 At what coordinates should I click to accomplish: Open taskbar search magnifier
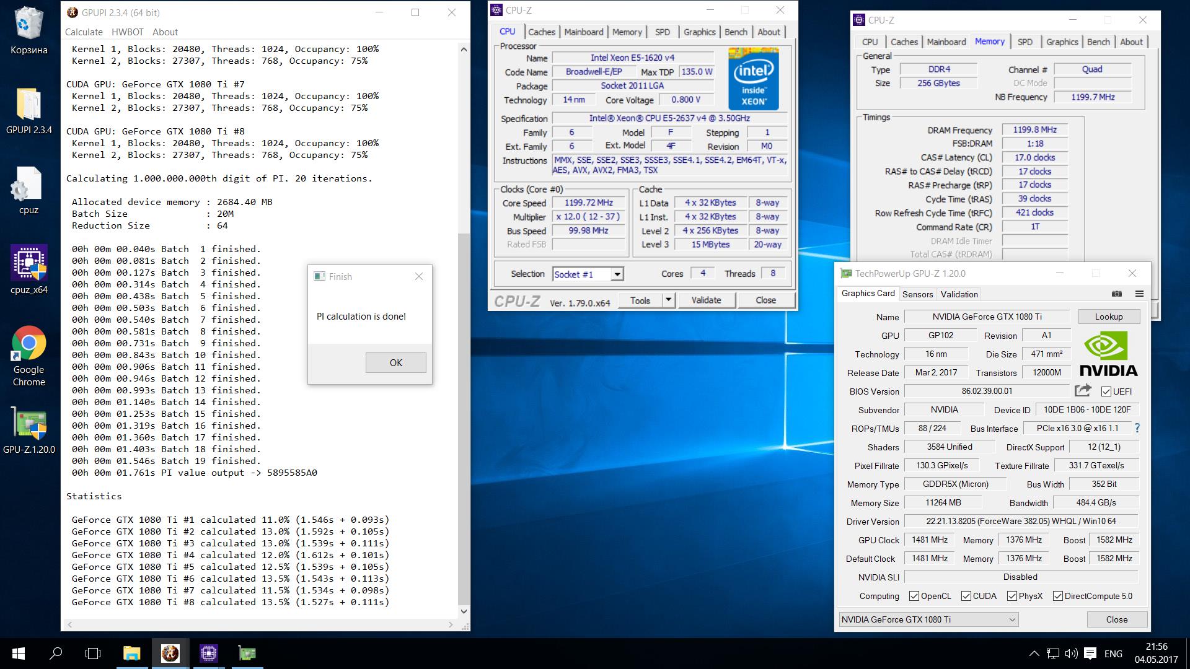56,654
